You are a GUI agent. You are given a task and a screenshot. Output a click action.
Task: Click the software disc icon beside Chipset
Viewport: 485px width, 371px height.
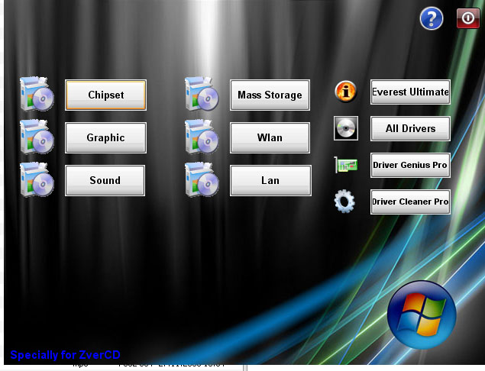pyautogui.click(x=37, y=94)
